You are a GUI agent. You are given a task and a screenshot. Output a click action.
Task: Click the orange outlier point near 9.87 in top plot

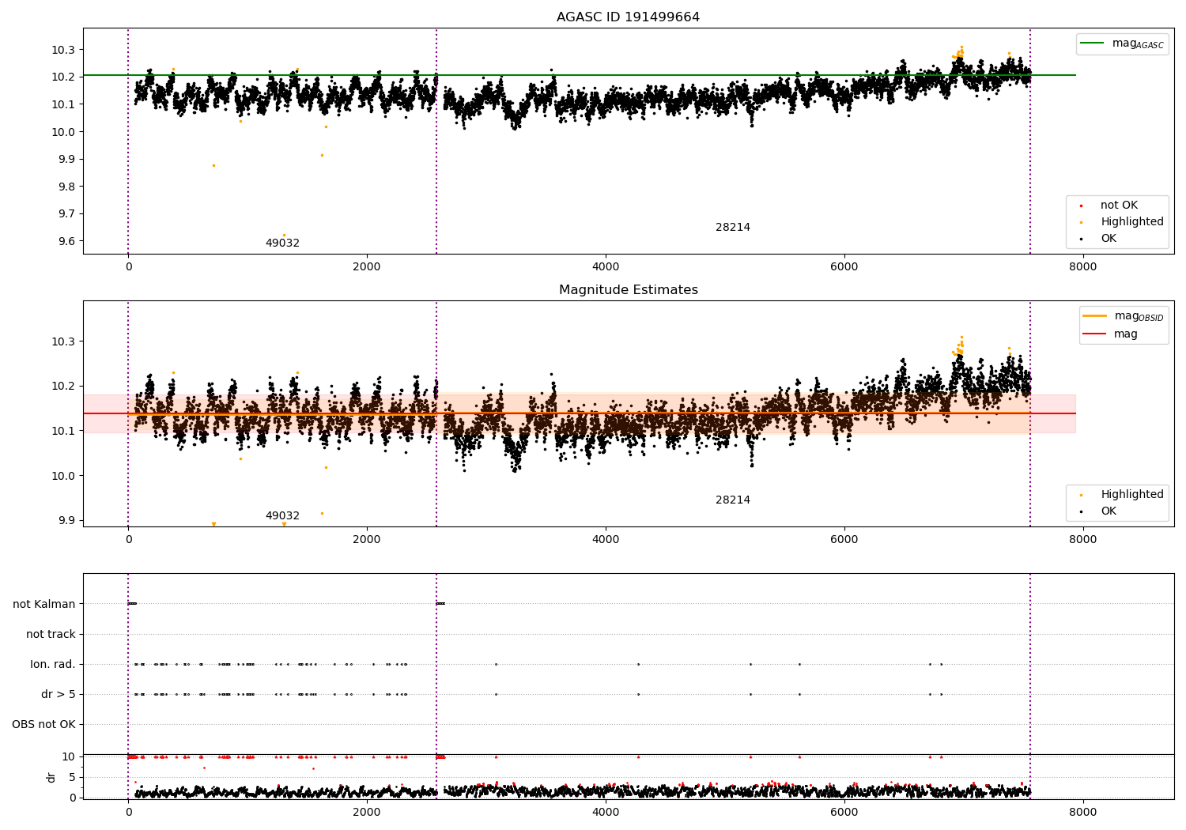point(213,166)
